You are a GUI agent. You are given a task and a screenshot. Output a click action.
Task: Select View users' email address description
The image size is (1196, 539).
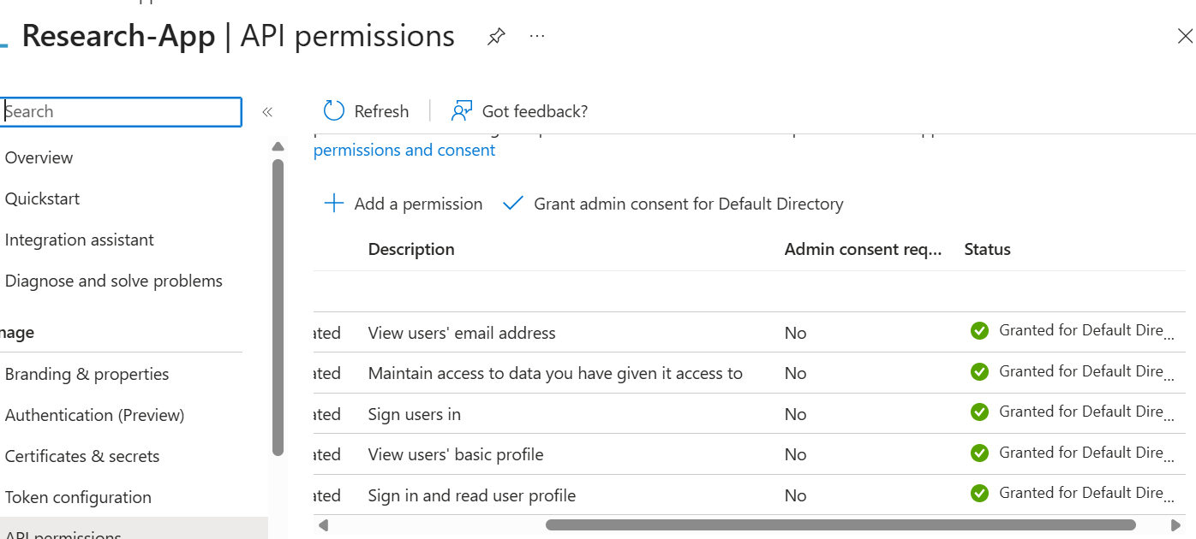462,333
